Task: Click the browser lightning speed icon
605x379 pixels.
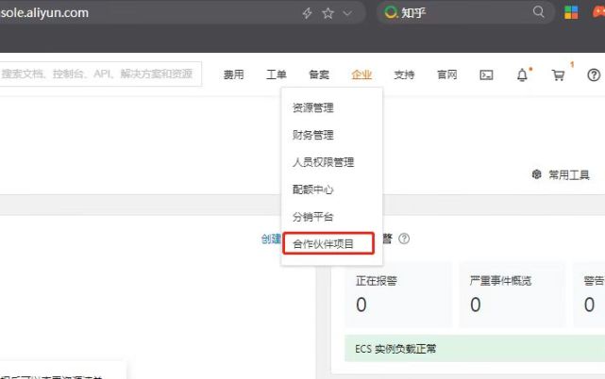Action: pos(307,13)
